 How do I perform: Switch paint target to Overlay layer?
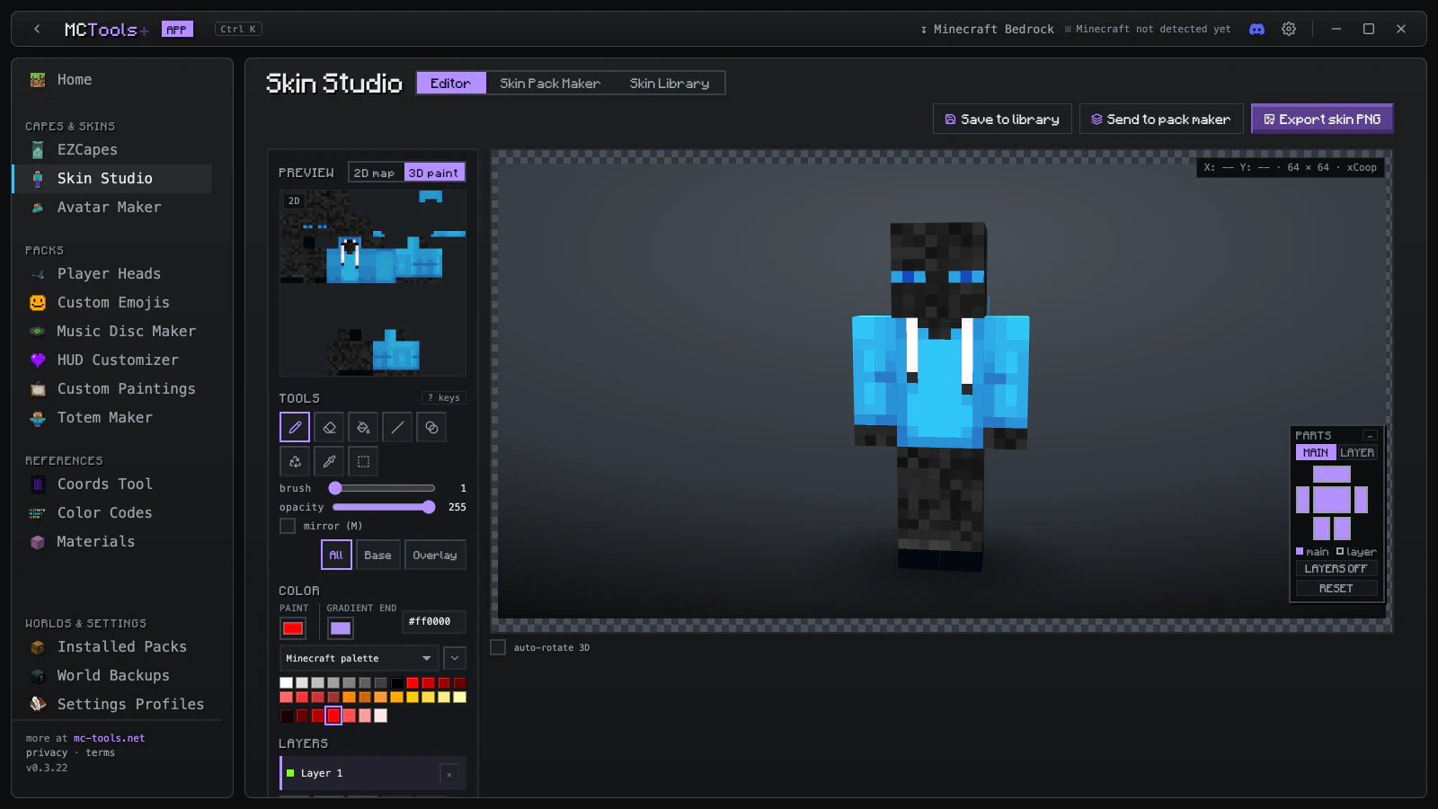tap(435, 556)
